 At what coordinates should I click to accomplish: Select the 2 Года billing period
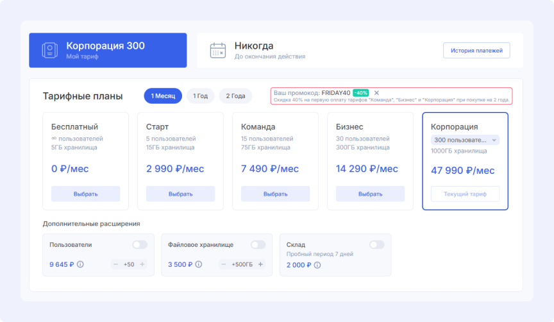(x=235, y=96)
